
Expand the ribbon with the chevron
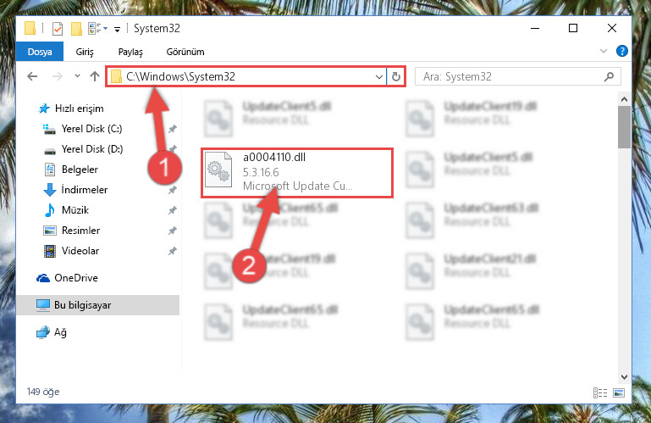pos(604,51)
